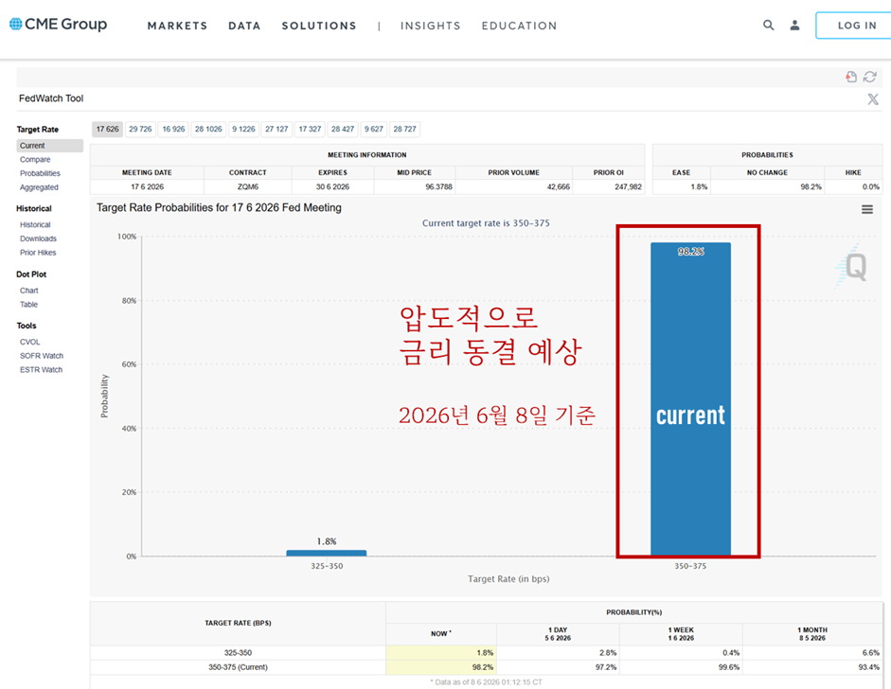
Task: Select the 9 1226 meeting tab
Action: (x=243, y=129)
